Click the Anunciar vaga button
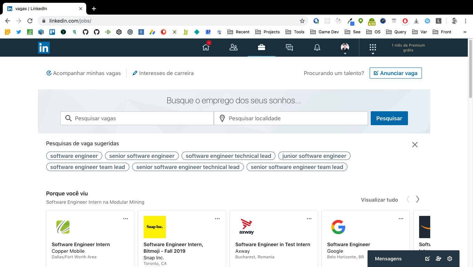 point(395,73)
